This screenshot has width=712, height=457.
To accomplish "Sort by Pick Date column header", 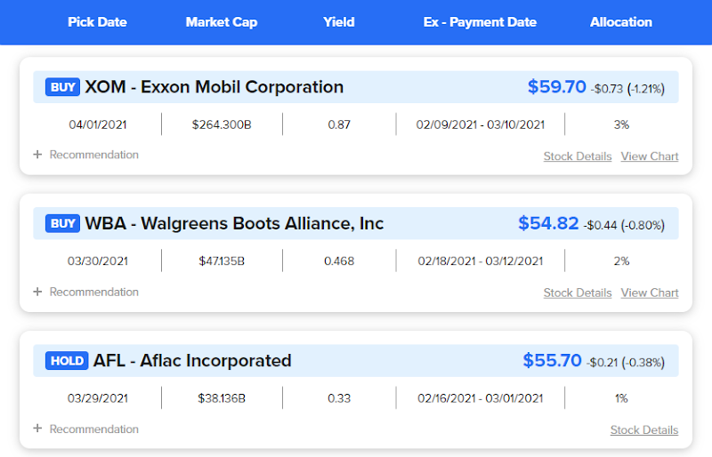I will pyautogui.click(x=97, y=22).
